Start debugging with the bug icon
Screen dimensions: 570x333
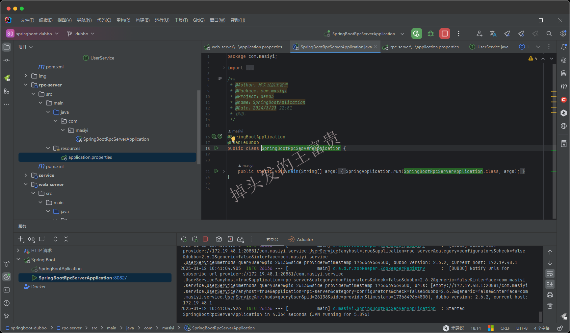tap(430, 34)
